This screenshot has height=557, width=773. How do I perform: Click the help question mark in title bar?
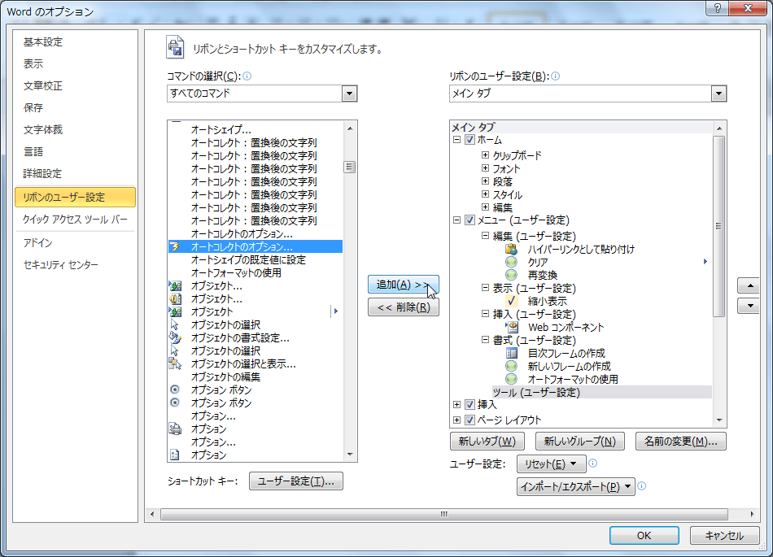click(718, 8)
